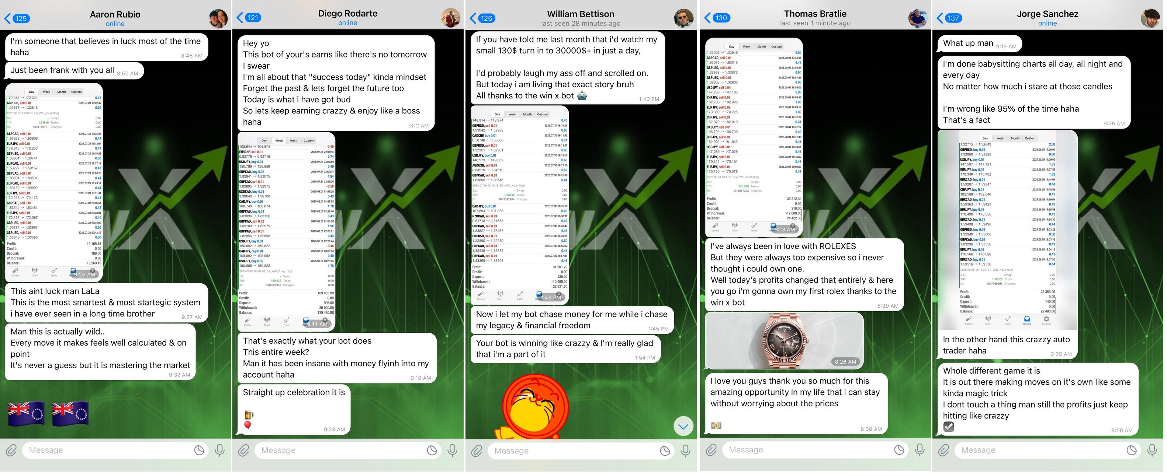Open Jorge Sanchez's profile picture
Image resolution: width=1167 pixels, height=476 pixels.
[1150, 18]
